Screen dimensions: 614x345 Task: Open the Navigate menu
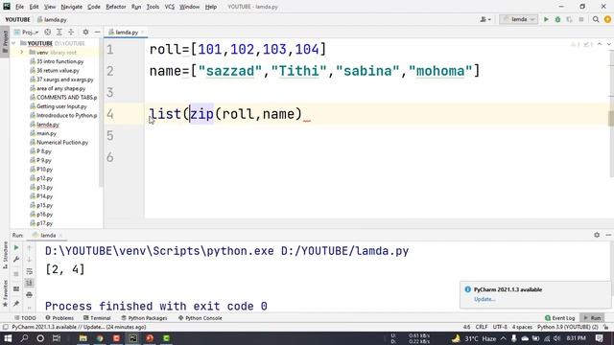pyautogui.click(x=72, y=7)
